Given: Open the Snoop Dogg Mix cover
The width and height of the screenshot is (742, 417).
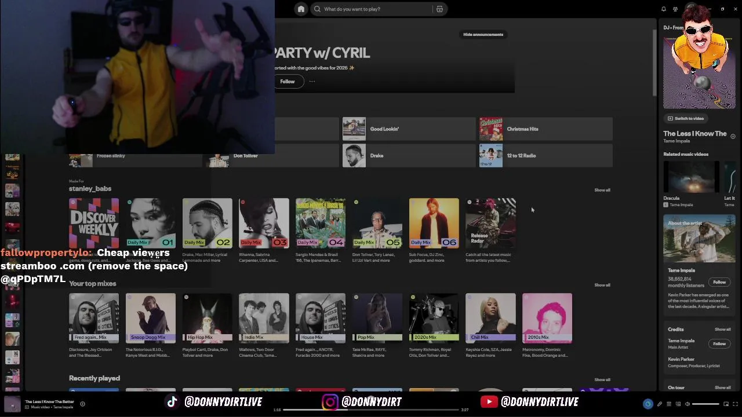Looking at the screenshot, I should point(151,318).
